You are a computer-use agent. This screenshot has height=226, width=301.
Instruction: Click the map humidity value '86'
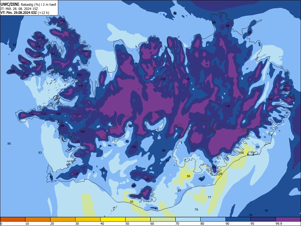click(9, 143)
